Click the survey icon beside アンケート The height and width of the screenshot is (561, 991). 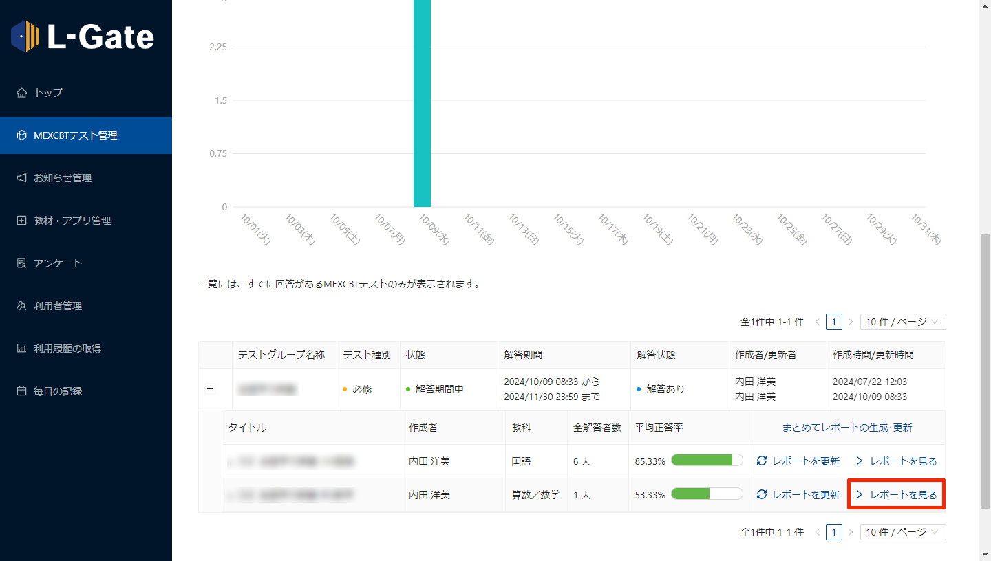(x=21, y=263)
